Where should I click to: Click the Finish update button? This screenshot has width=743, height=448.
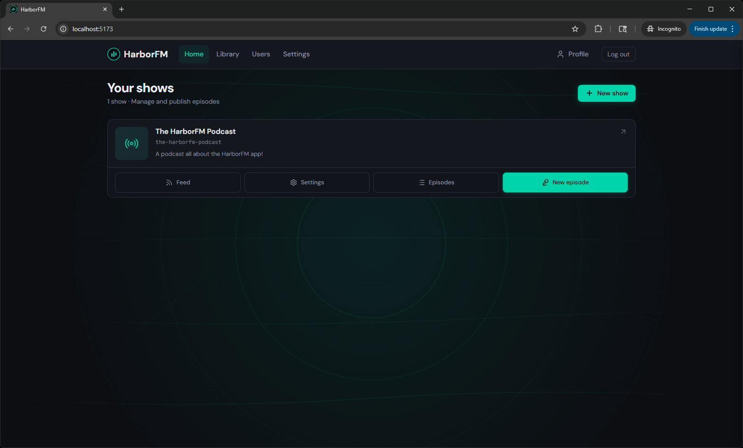click(x=710, y=29)
